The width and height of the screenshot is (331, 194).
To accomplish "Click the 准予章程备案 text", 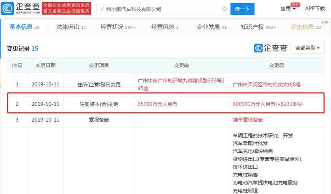I will point(248,120).
